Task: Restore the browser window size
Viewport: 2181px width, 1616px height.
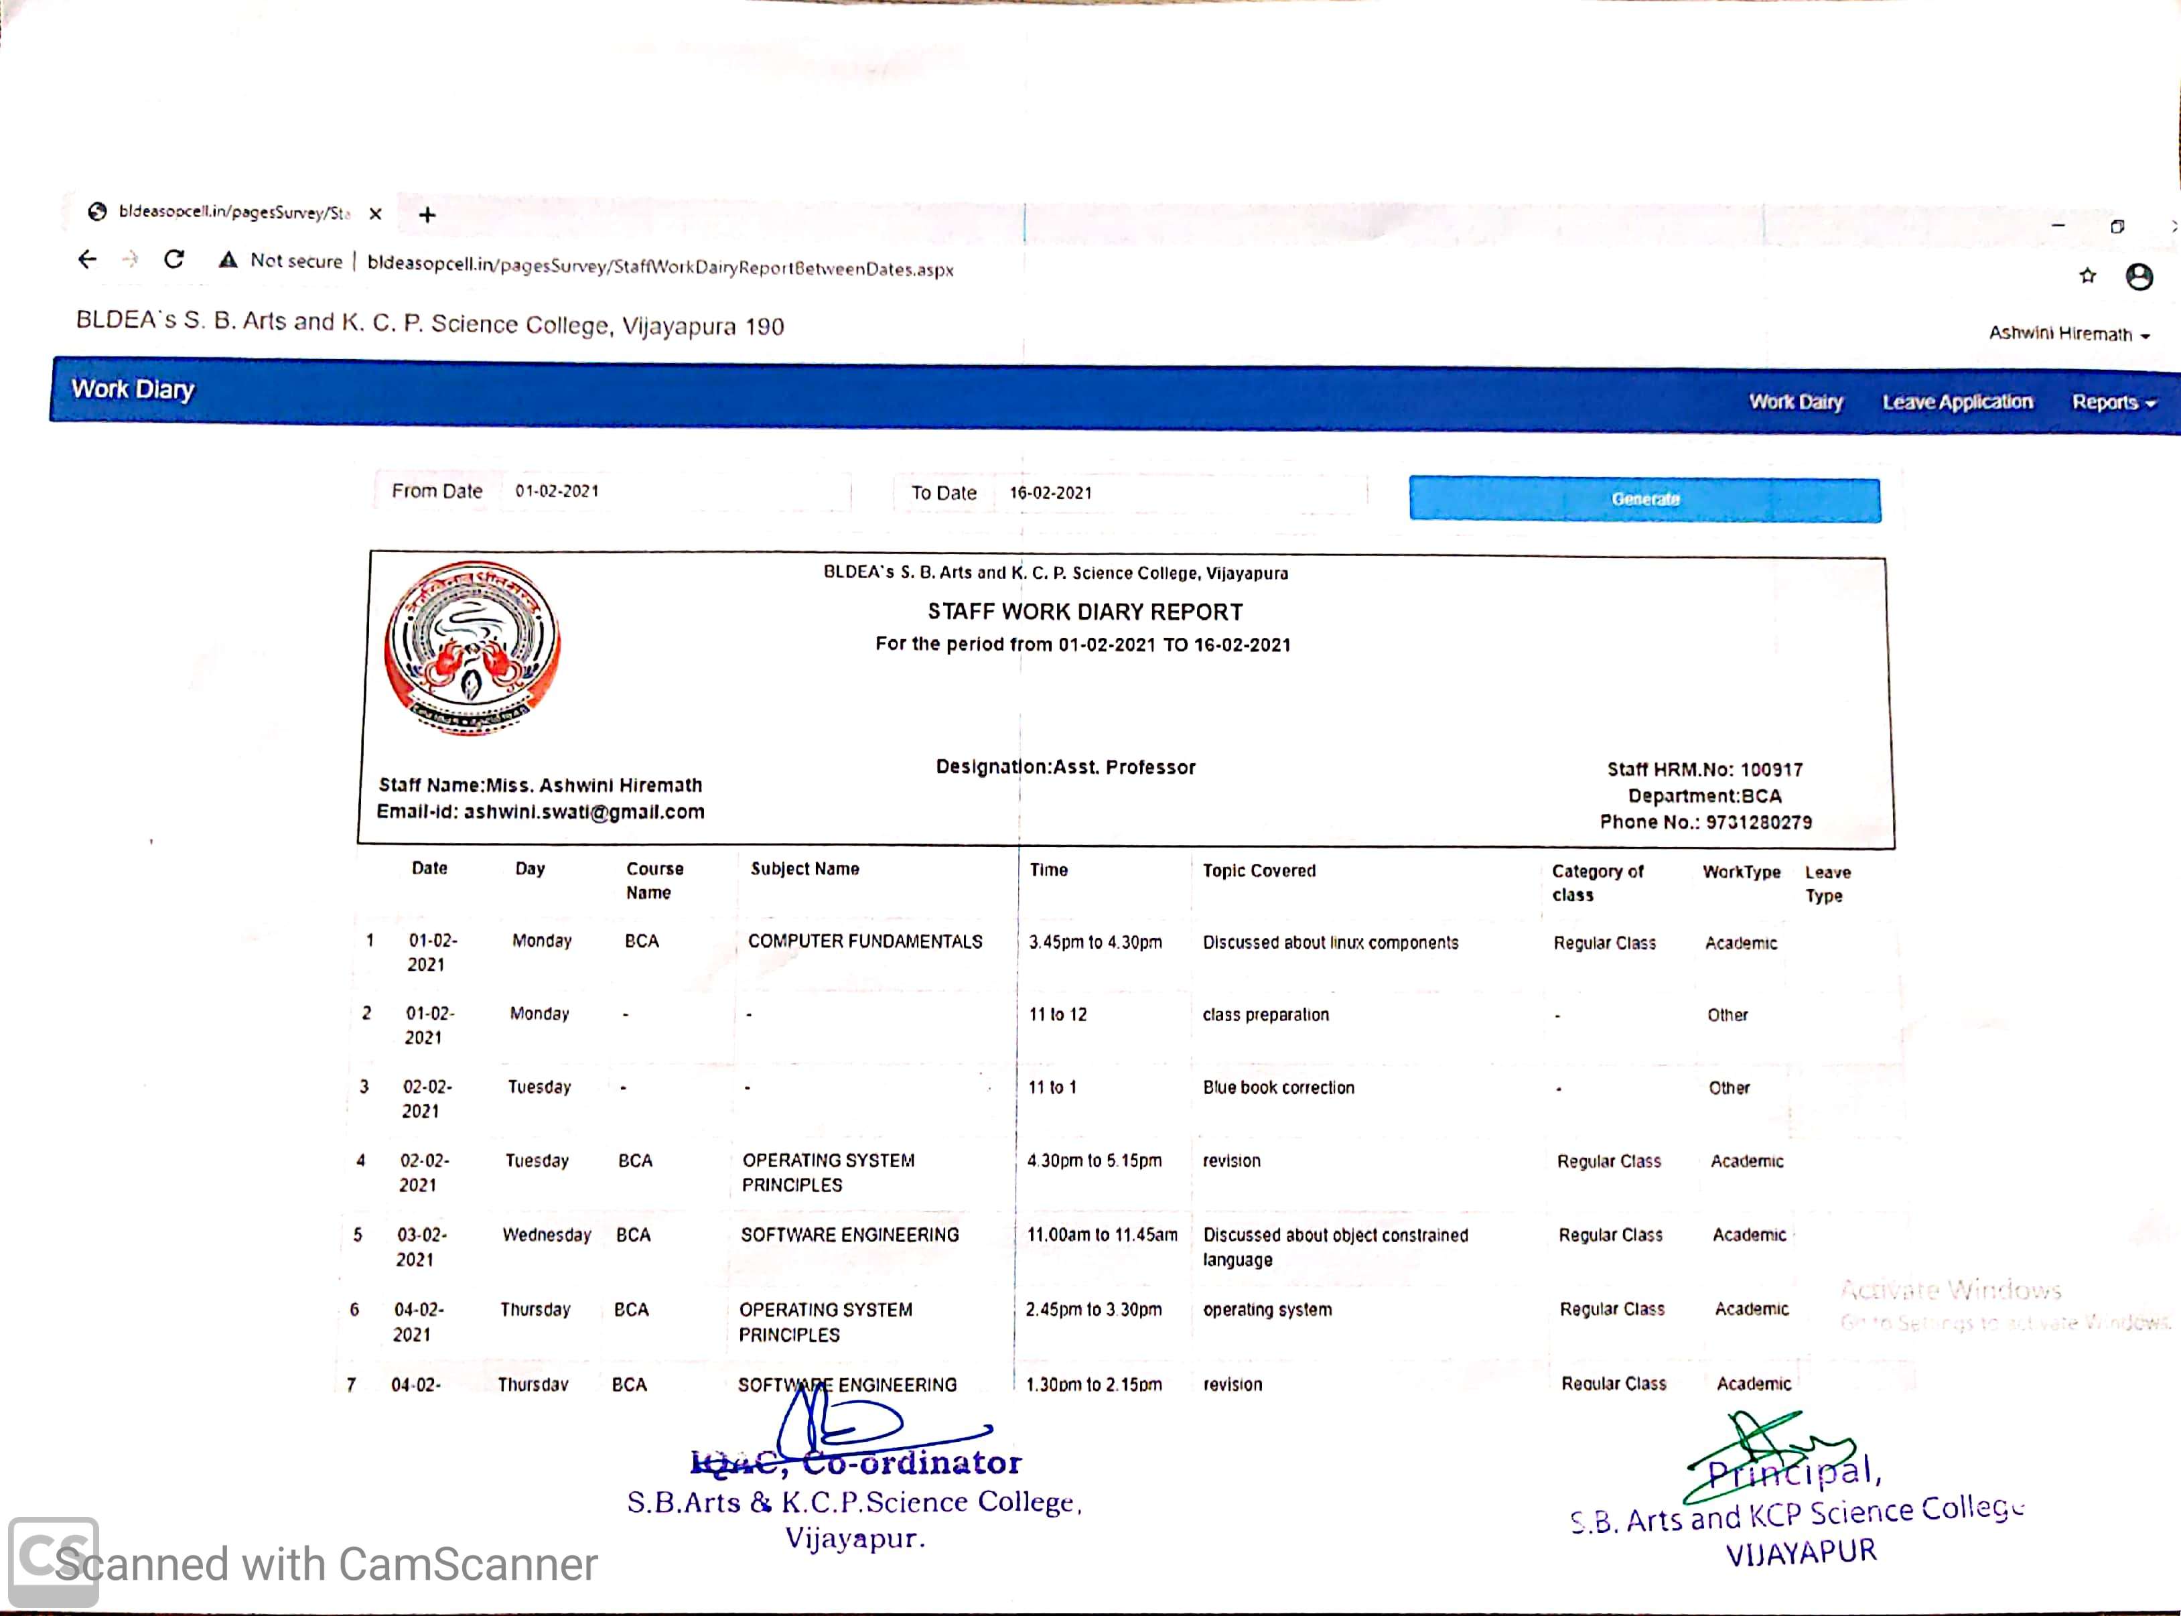Action: point(2117,226)
